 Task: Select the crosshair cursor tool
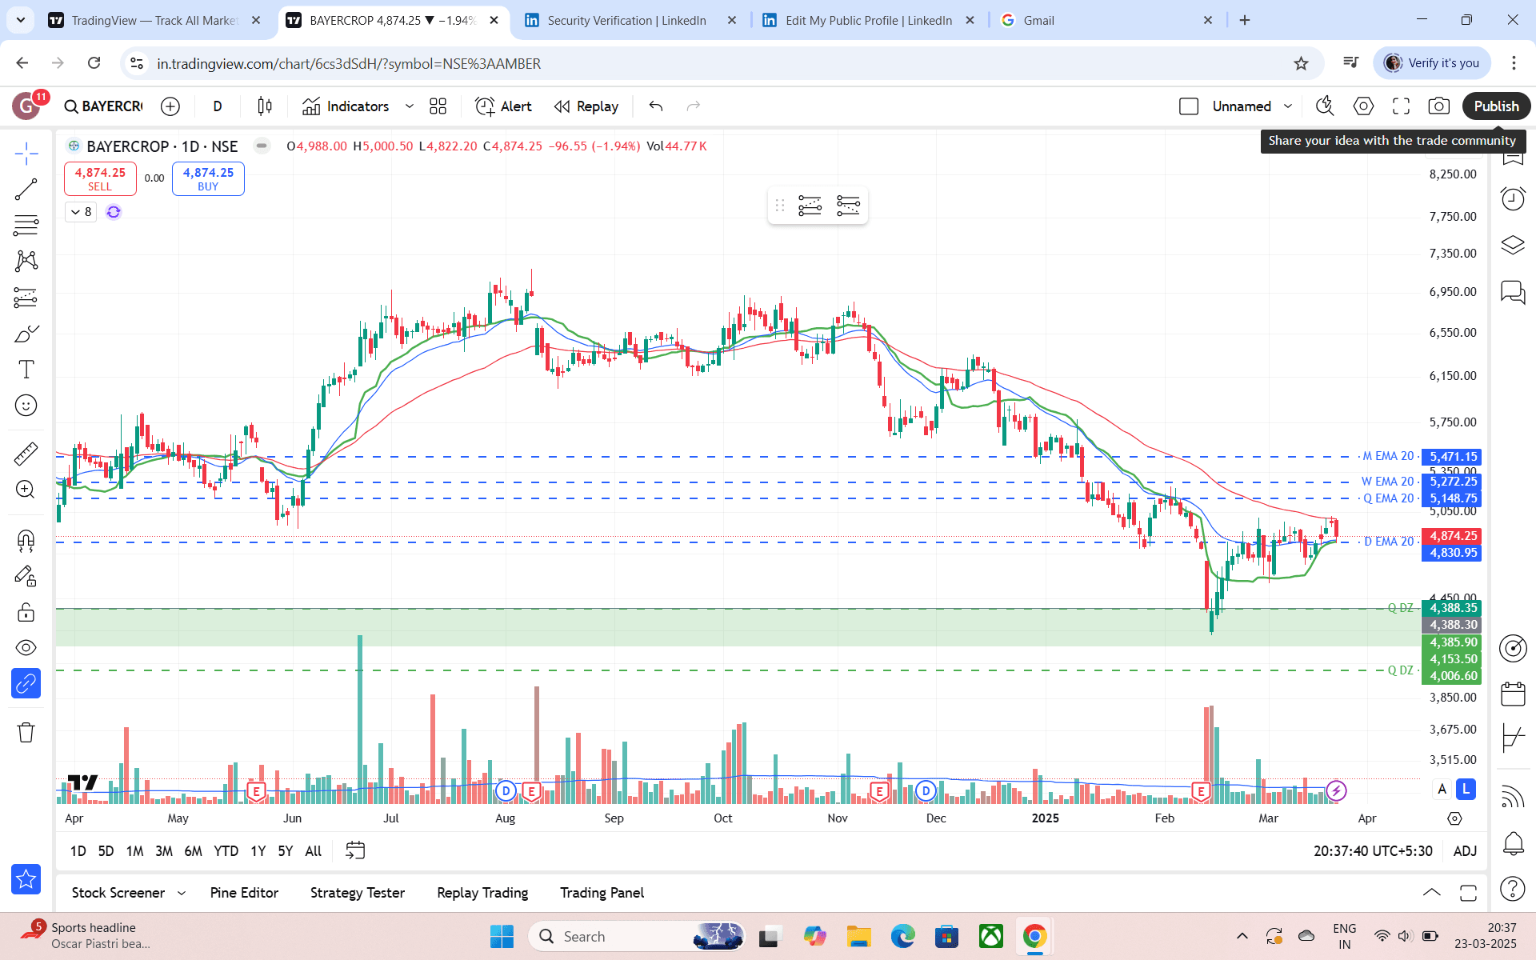coord(26,153)
